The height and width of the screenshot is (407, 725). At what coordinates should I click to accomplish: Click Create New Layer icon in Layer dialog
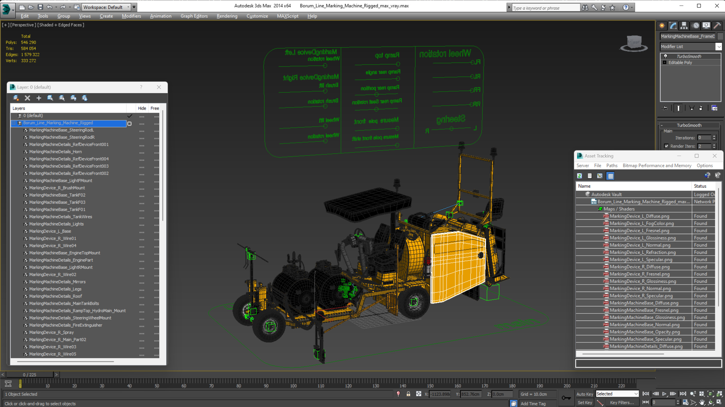(16, 98)
